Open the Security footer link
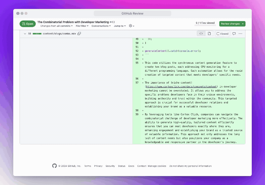265x185 pixels. click(110, 166)
